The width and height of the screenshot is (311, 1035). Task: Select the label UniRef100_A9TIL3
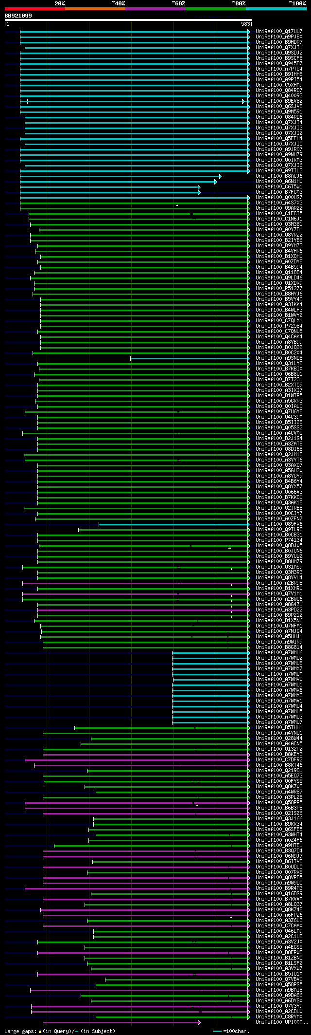[279, 170]
